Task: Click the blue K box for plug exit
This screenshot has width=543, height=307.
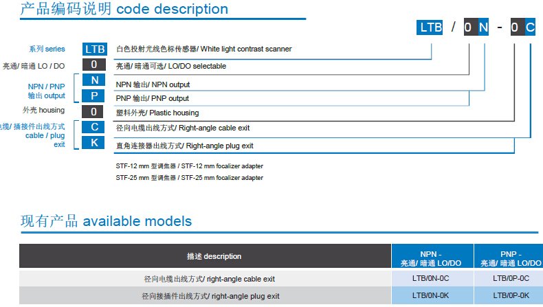Action: 94,142
